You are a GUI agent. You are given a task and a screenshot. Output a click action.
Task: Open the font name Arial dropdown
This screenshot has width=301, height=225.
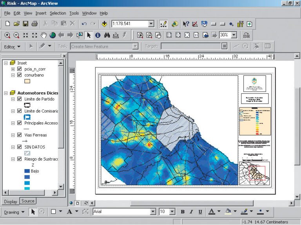point(153,212)
